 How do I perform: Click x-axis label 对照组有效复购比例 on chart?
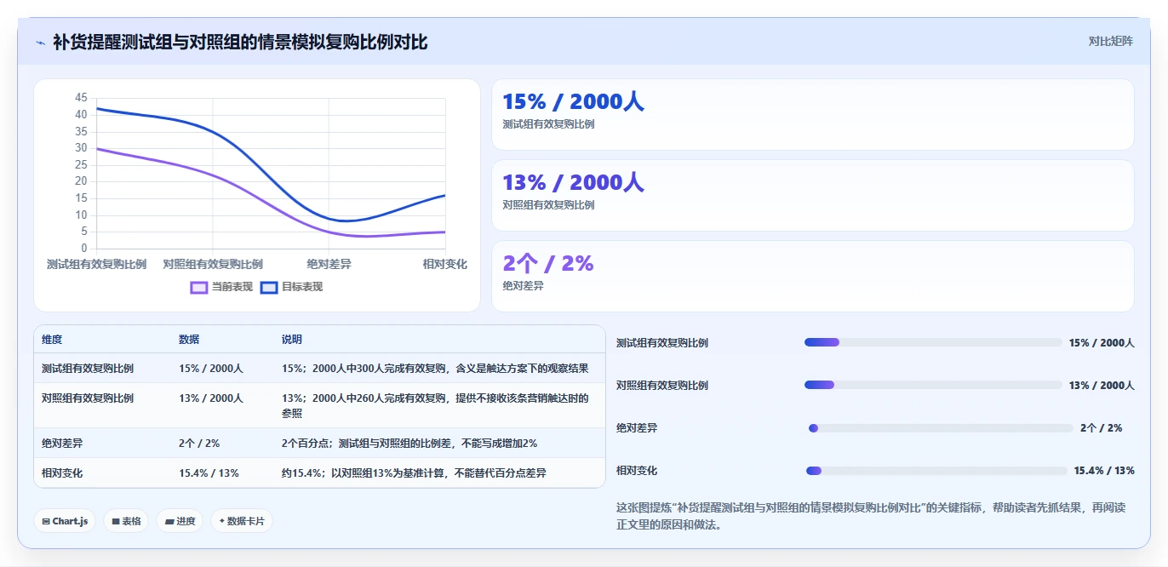coord(213,264)
